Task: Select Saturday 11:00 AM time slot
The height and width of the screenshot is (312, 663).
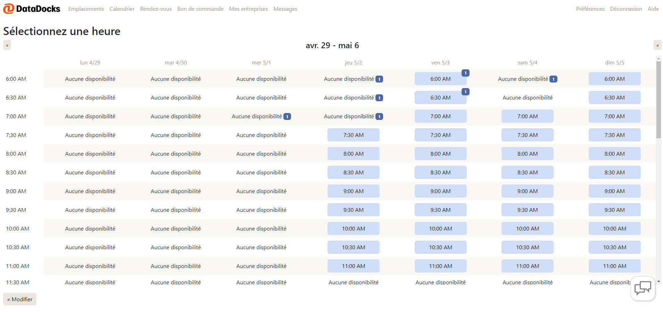Action: tap(527, 266)
